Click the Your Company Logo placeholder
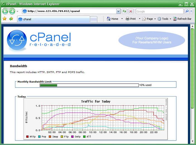 tap(152, 40)
